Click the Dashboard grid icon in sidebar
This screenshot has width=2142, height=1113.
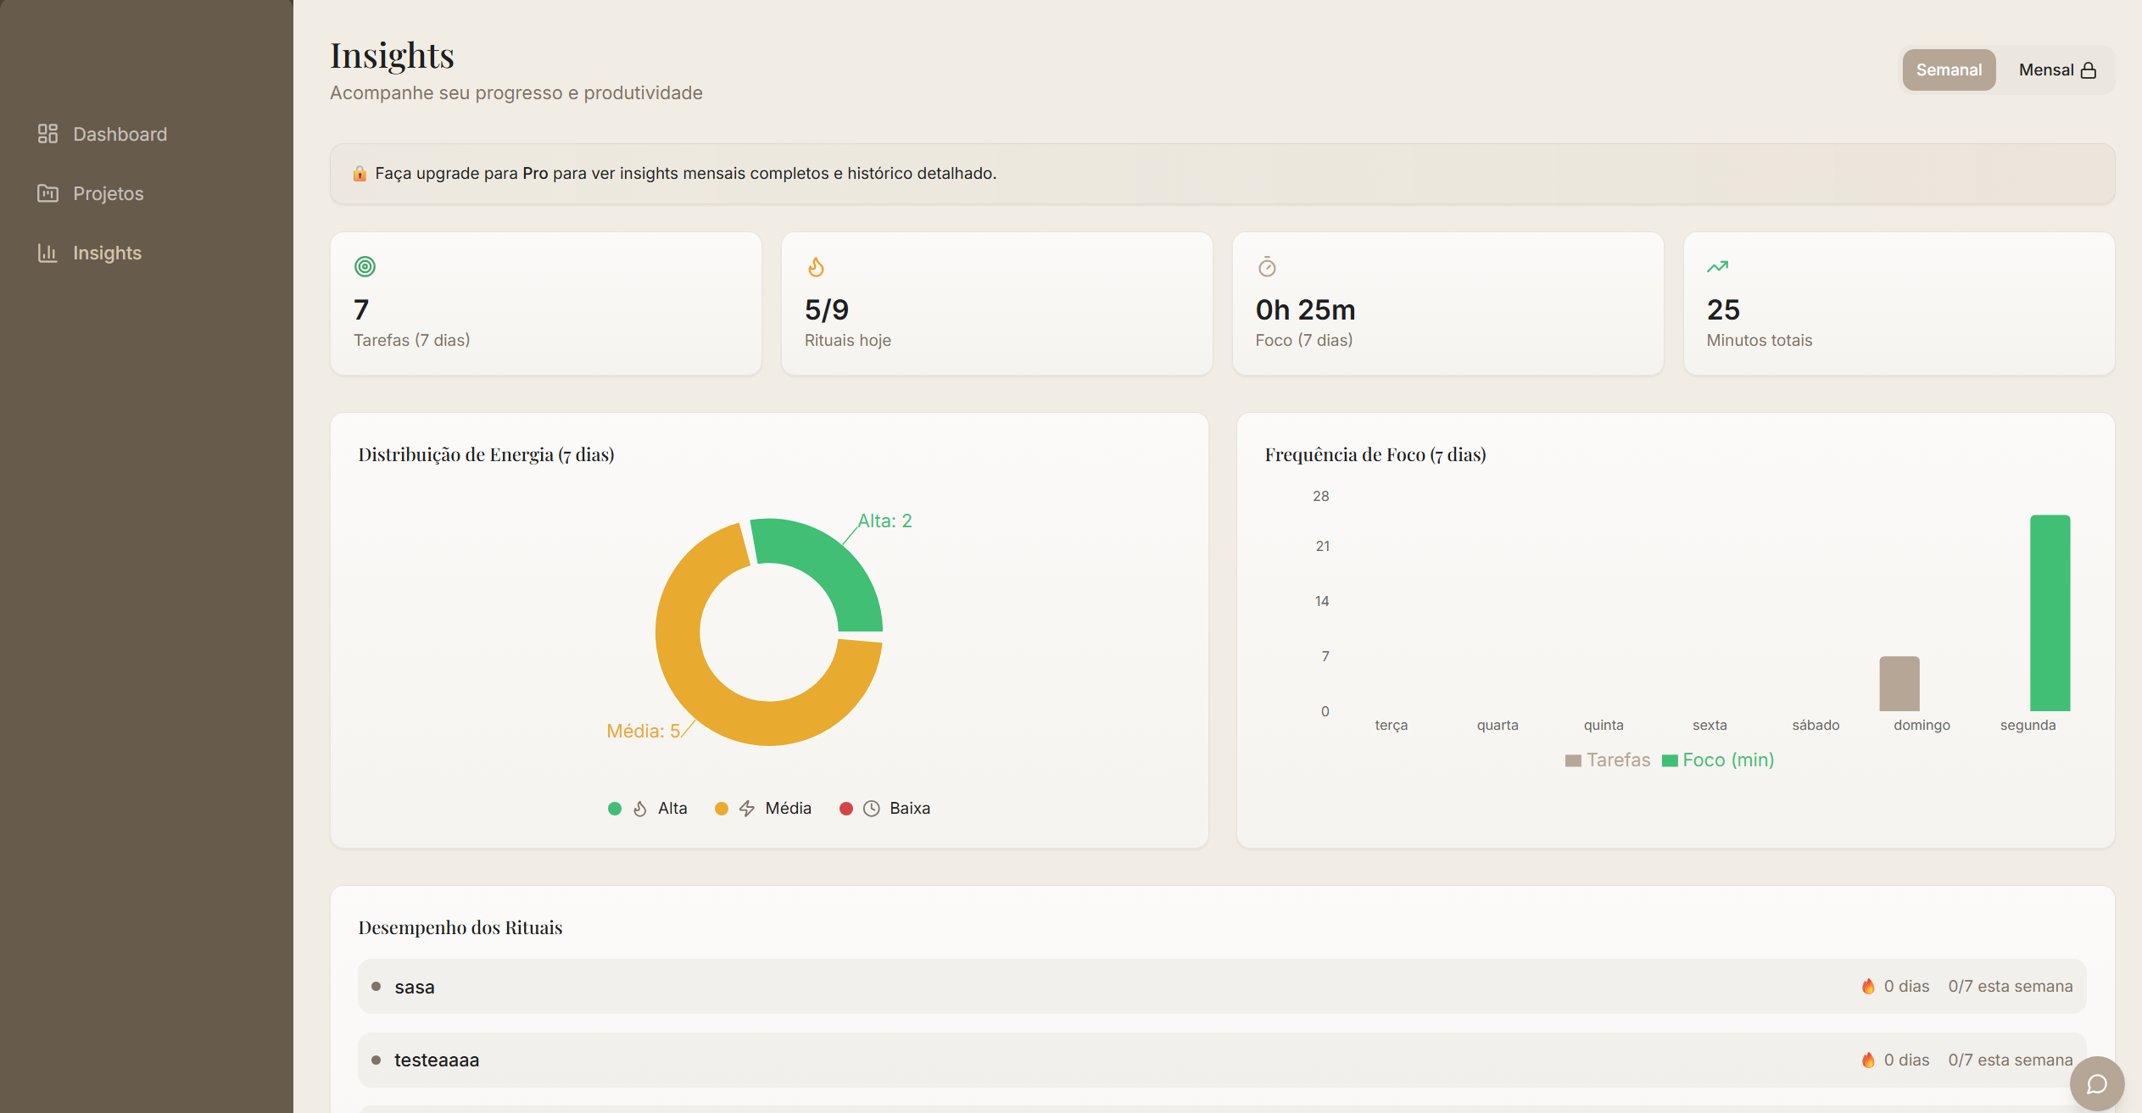47,134
